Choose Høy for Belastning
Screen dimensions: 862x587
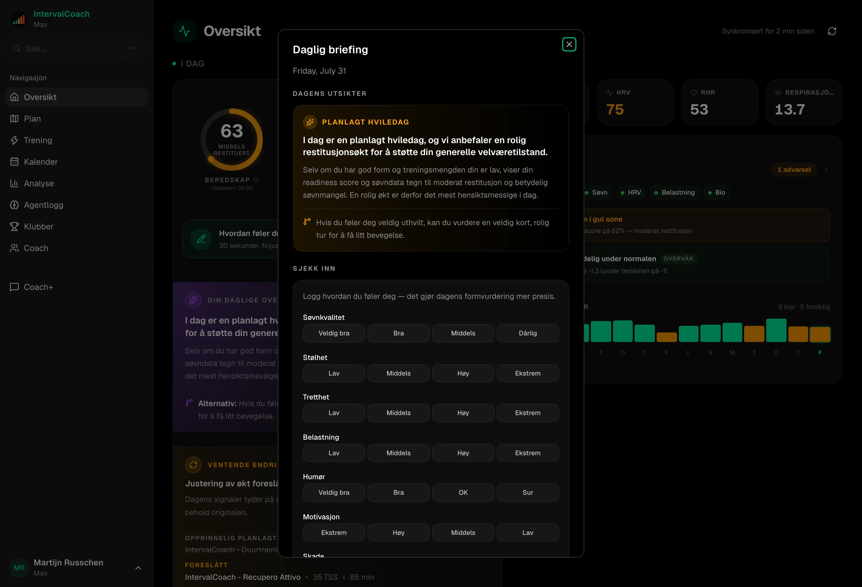pos(463,453)
